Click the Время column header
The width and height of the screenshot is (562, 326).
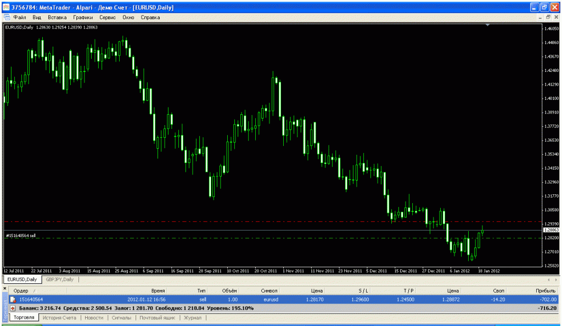coord(158,290)
